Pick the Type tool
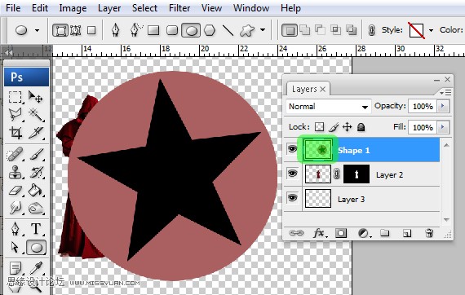Image resolution: width=465 pixels, height=295 pixels. 36,229
